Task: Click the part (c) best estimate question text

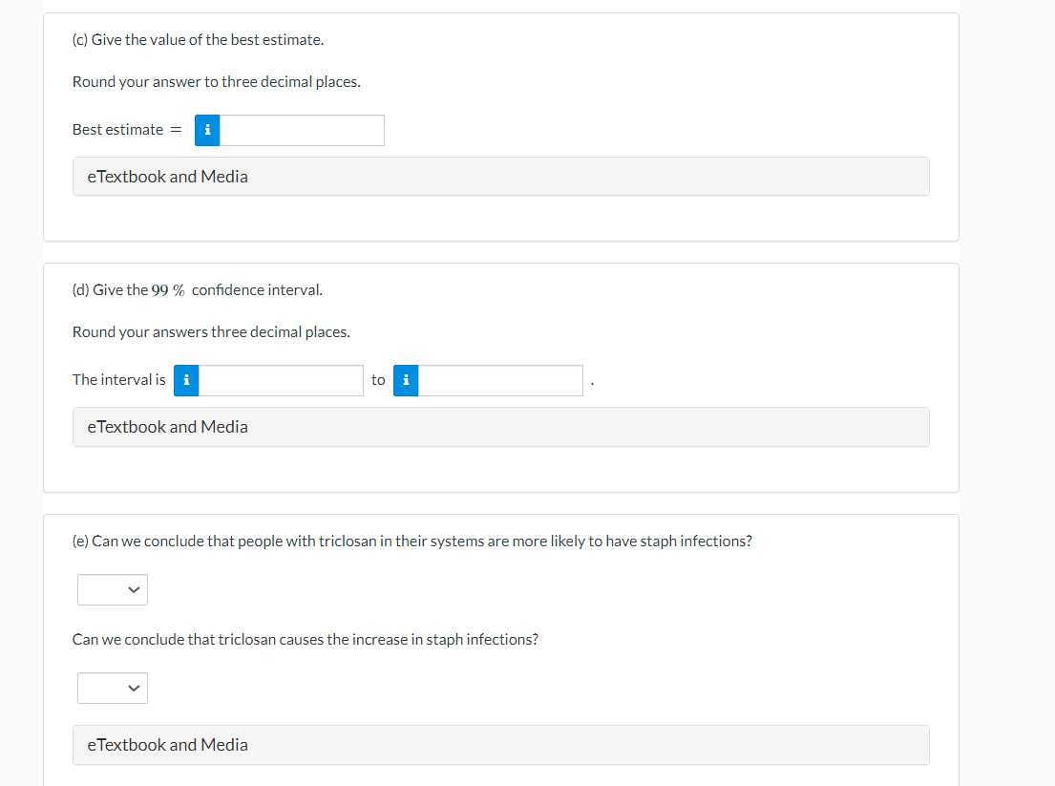Action: tap(198, 40)
